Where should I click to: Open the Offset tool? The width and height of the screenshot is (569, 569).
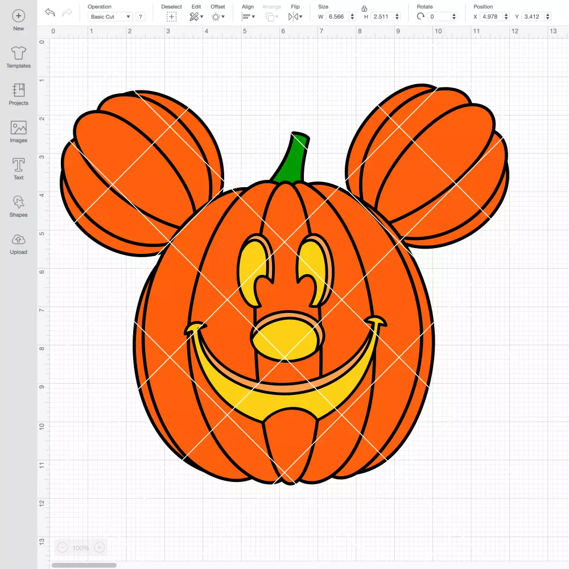[218, 17]
